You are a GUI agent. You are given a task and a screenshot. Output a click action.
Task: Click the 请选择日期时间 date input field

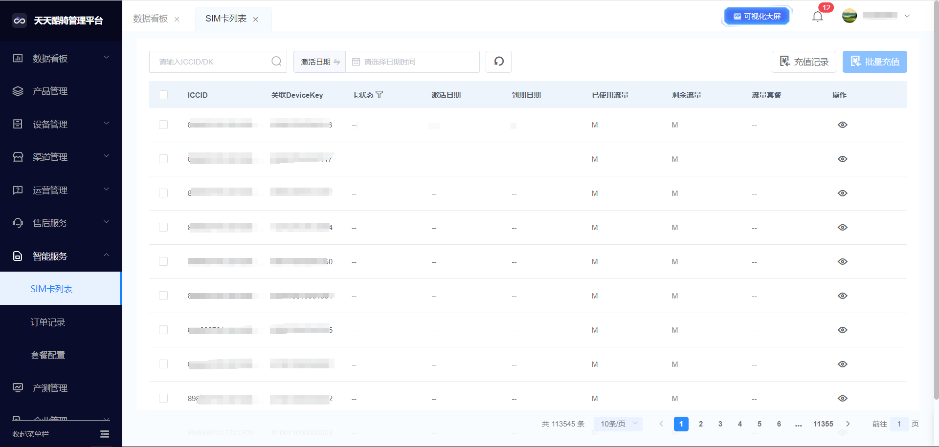click(x=416, y=62)
